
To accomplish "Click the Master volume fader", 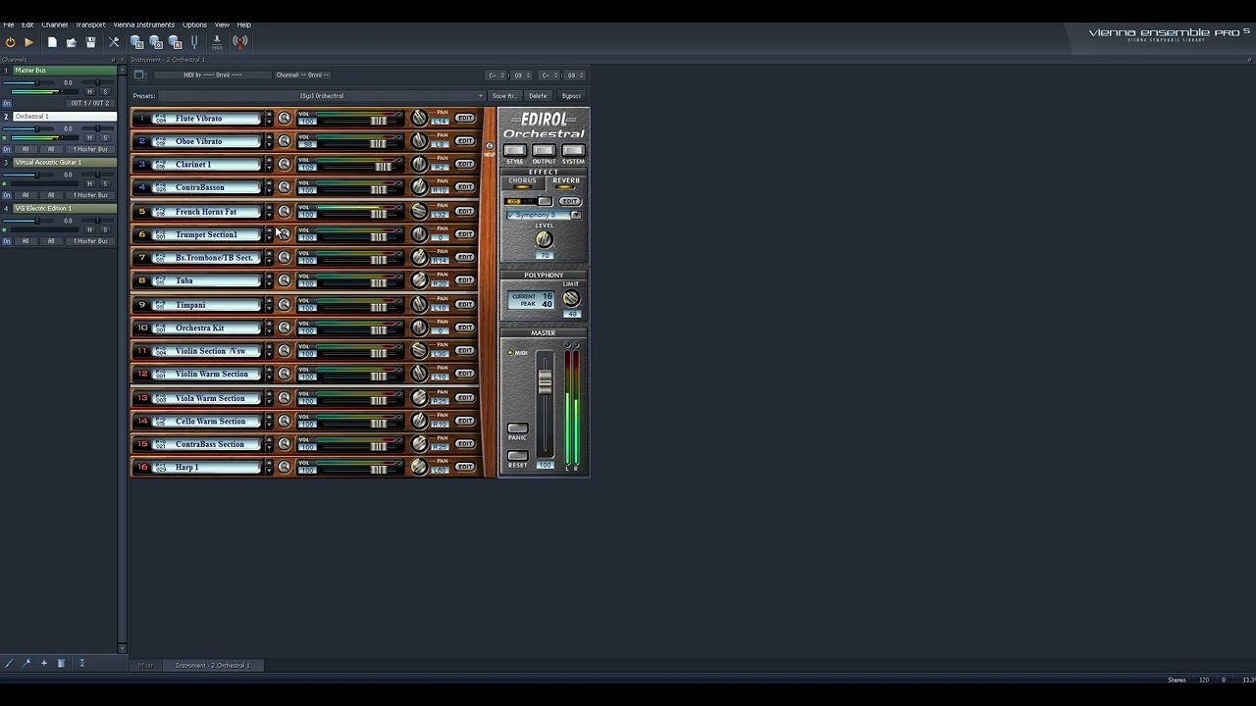I will [x=545, y=382].
